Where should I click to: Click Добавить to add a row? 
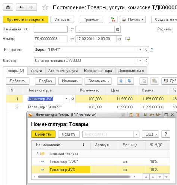(18, 81)
